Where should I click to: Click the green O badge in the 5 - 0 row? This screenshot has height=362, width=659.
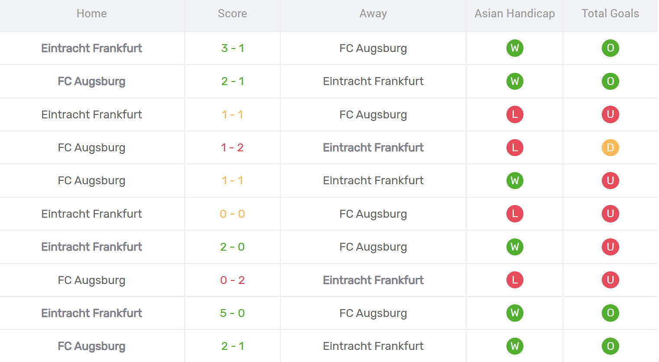[x=610, y=313]
